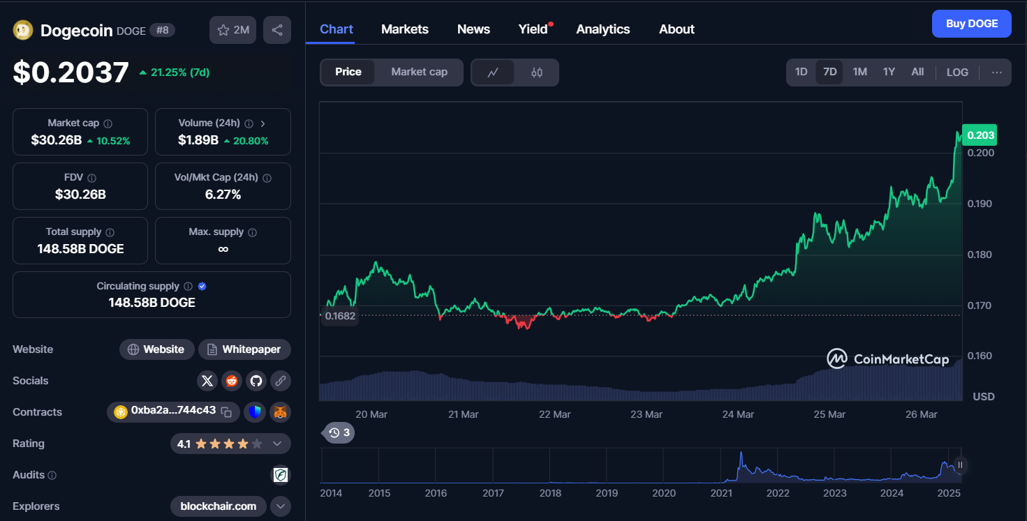Open the Website link
This screenshot has height=521, width=1027.
click(x=156, y=349)
